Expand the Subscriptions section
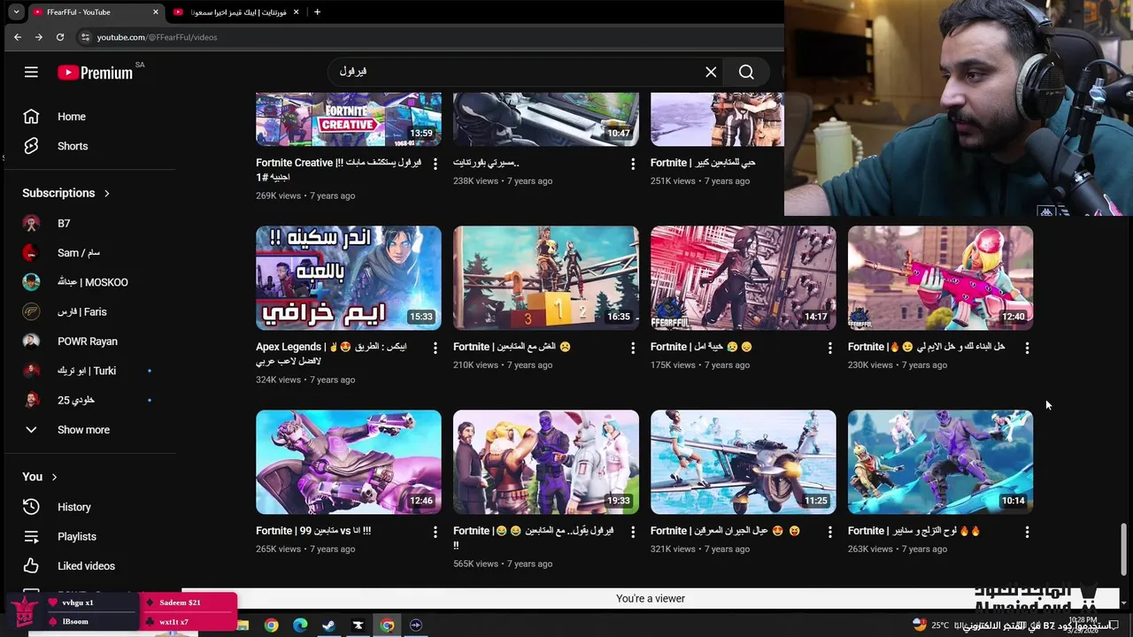Viewport: 1133px width, 637px height. 66,193
